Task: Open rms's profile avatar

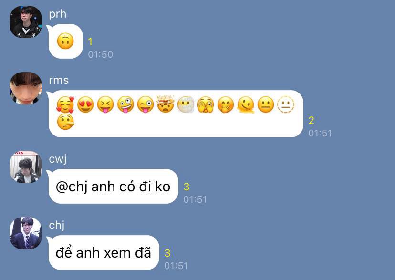Action: point(26,88)
